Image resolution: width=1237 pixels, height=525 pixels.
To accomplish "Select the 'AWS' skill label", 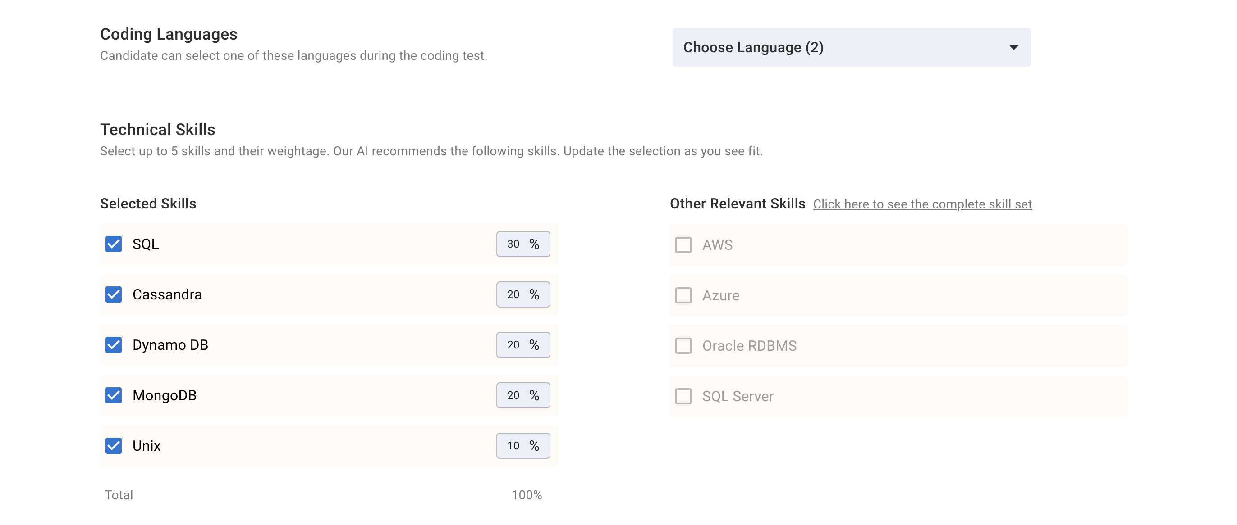I will click(x=717, y=245).
